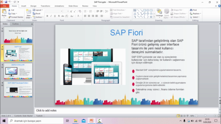Viewport: 221px width, 124px height.
Task: Toggle strikethrough formatting
Action: pos(63,16)
